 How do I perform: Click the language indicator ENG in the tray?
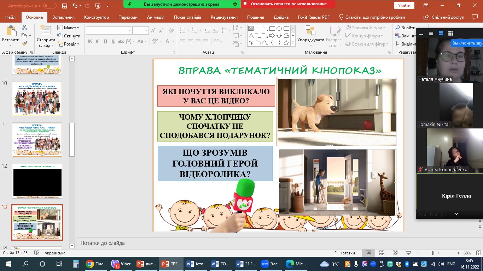tap(451, 264)
